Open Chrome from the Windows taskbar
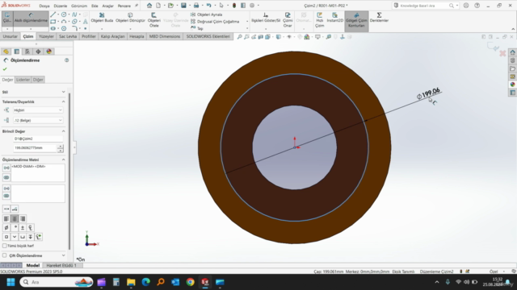Screen dimensions: 517x290 pyautogui.click(x=191, y=282)
